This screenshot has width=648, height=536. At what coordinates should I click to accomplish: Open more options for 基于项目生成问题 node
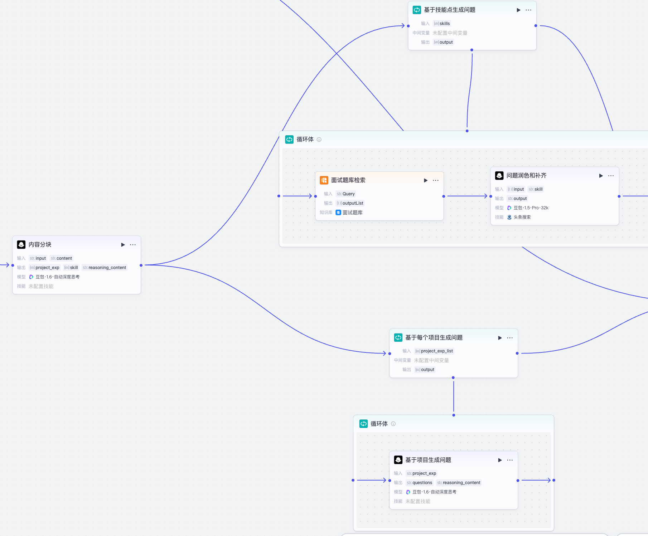point(510,460)
